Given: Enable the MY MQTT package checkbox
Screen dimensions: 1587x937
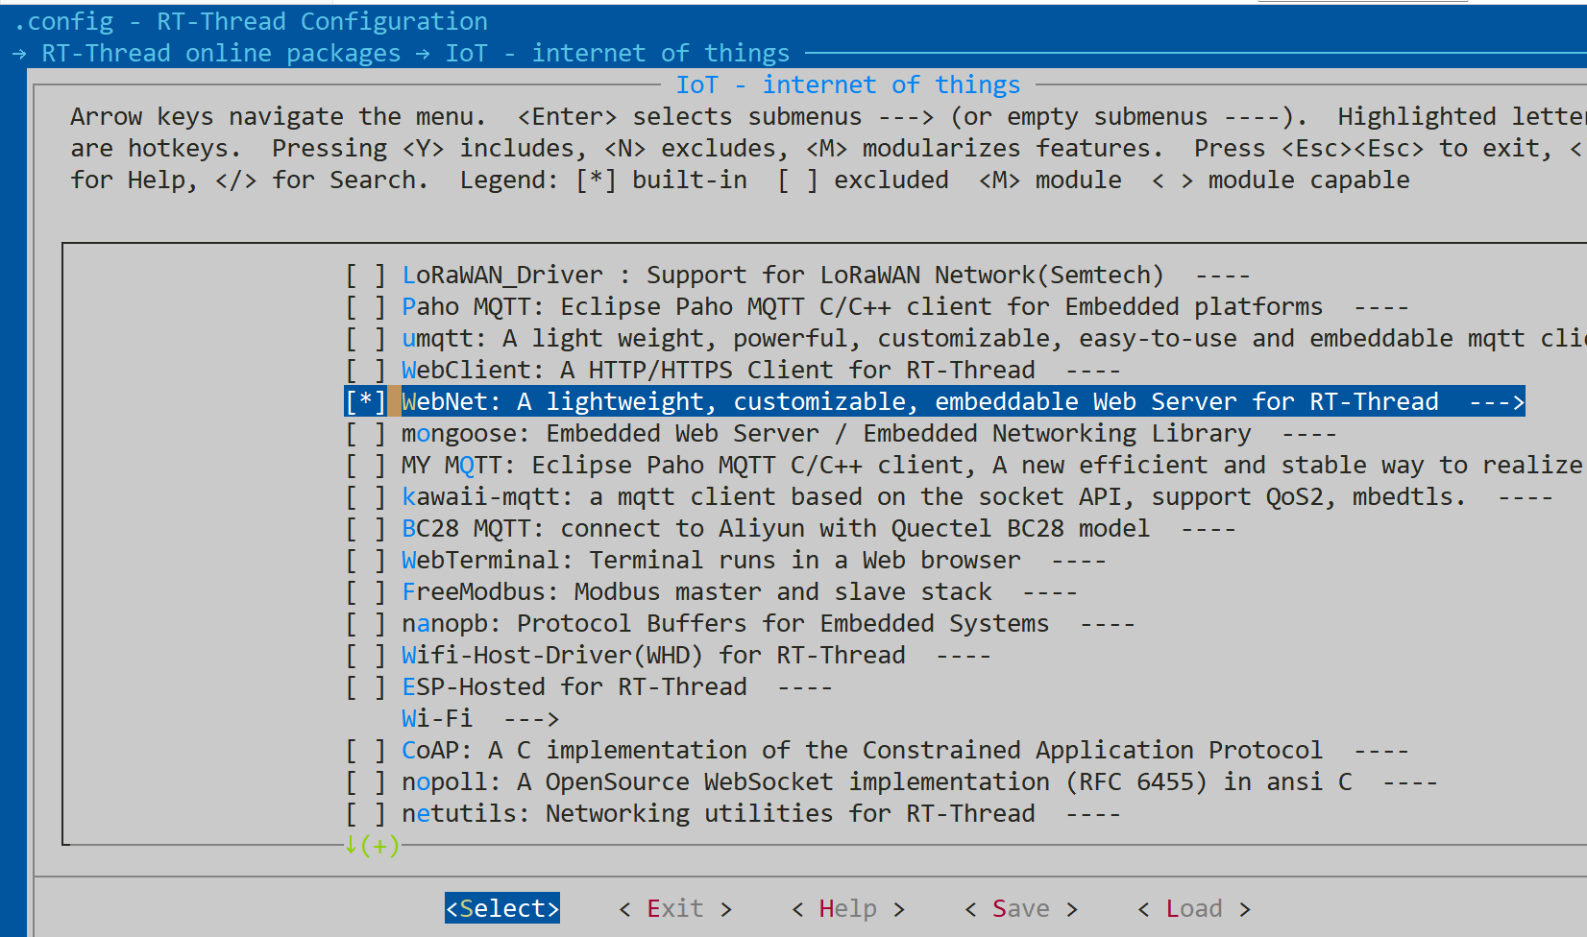Looking at the screenshot, I should (366, 466).
